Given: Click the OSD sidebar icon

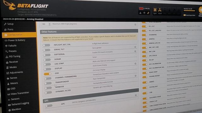Looking at the screenshot, I should [9, 89].
